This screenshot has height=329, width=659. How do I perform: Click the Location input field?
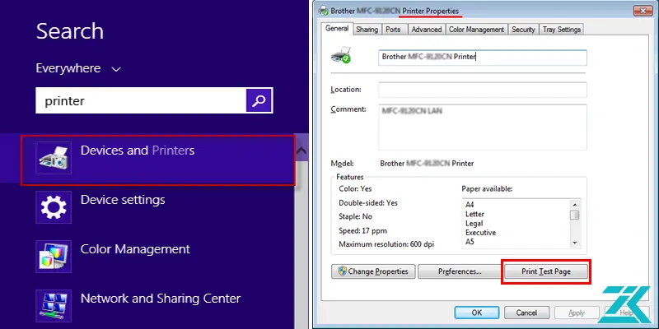pos(483,90)
